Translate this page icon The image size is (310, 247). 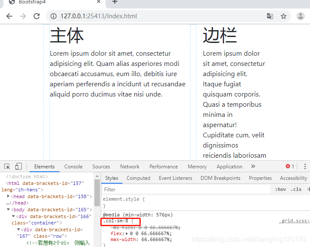(x=270, y=16)
